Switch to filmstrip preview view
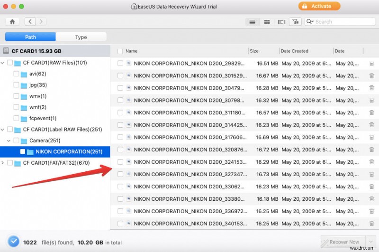 [x=281, y=22]
